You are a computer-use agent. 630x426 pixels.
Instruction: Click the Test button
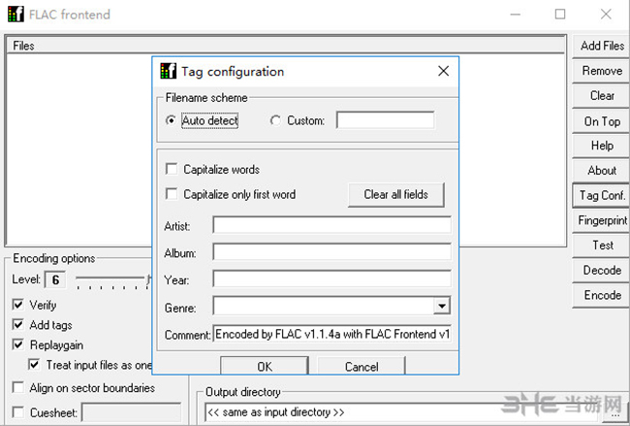(602, 246)
